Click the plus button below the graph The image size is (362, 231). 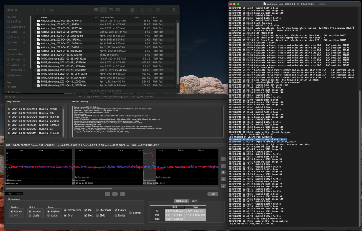pyautogui.click(x=115, y=194)
